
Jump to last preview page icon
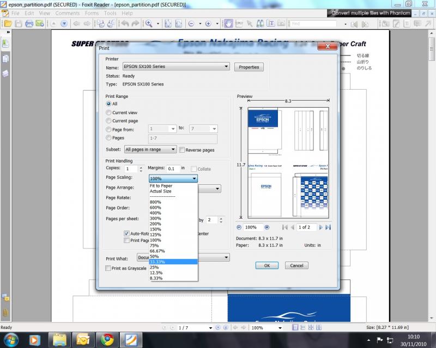pos(328,227)
